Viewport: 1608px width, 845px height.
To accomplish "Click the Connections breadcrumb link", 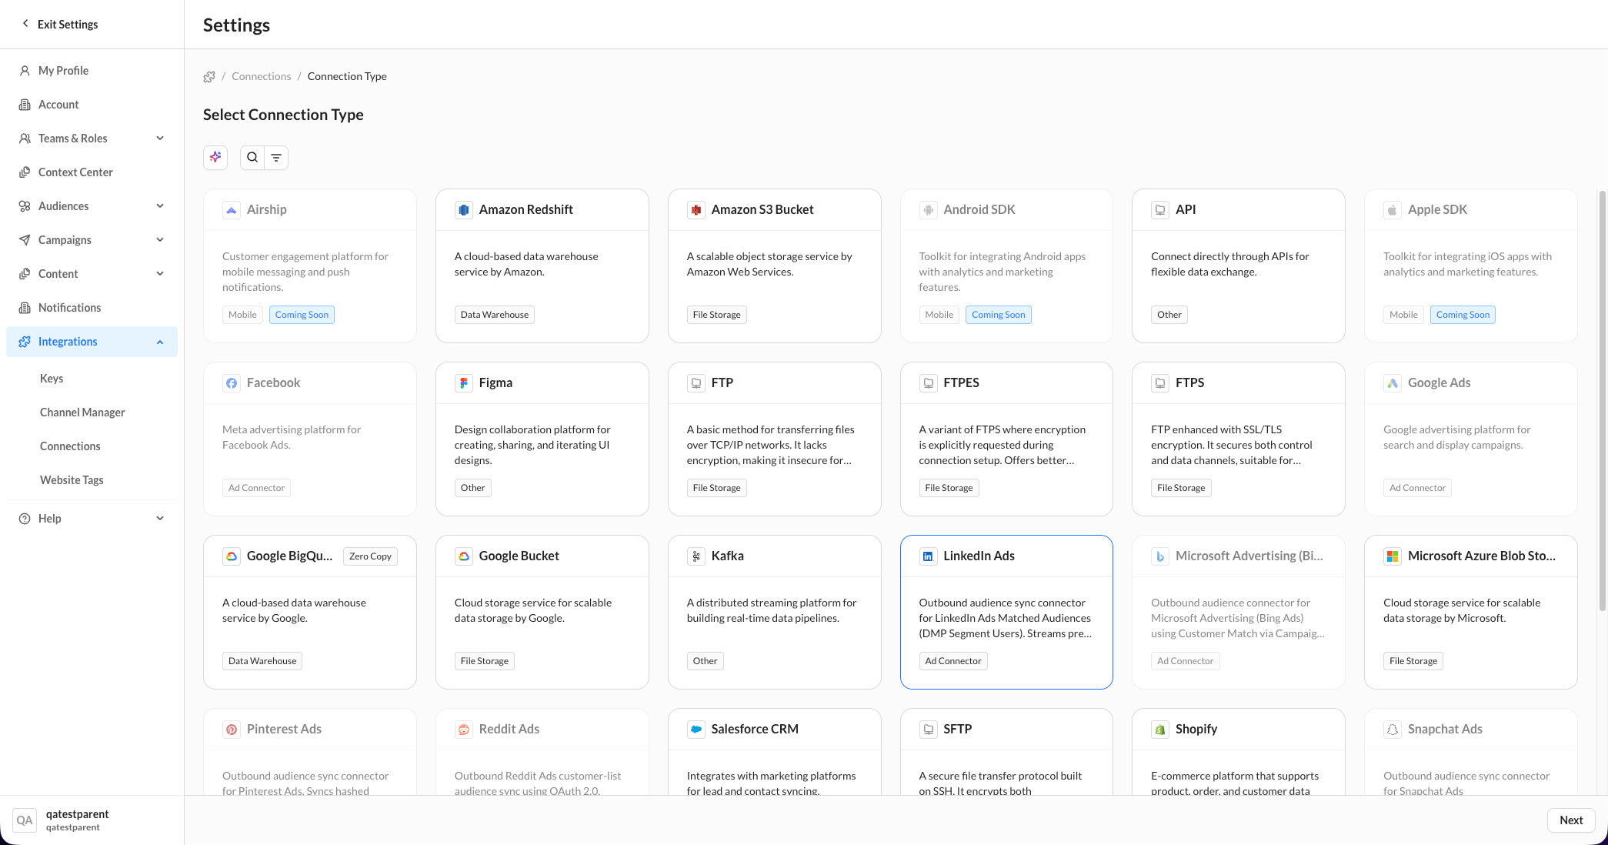I will 262,76.
